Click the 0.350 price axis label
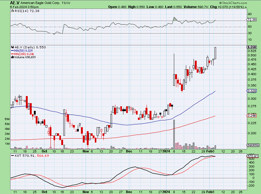The height and width of the screenshot is (194, 261). point(252,86)
